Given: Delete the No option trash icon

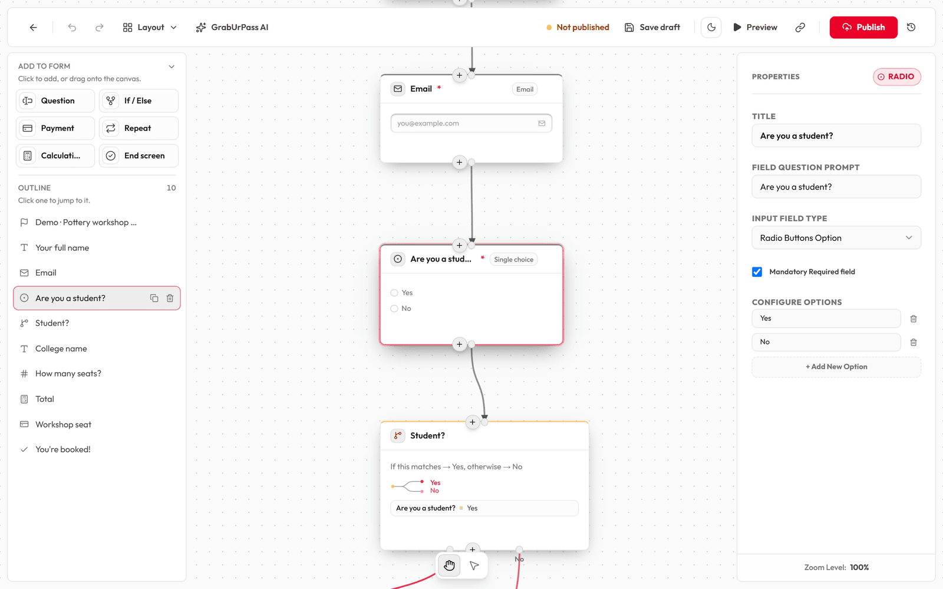Looking at the screenshot, I should (914, 342).
